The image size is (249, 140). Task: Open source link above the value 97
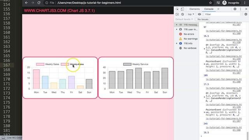coord(224,23)
